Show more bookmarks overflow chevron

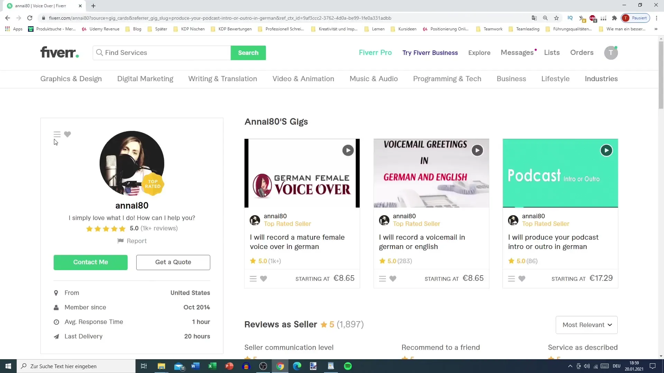coord(656,29)
